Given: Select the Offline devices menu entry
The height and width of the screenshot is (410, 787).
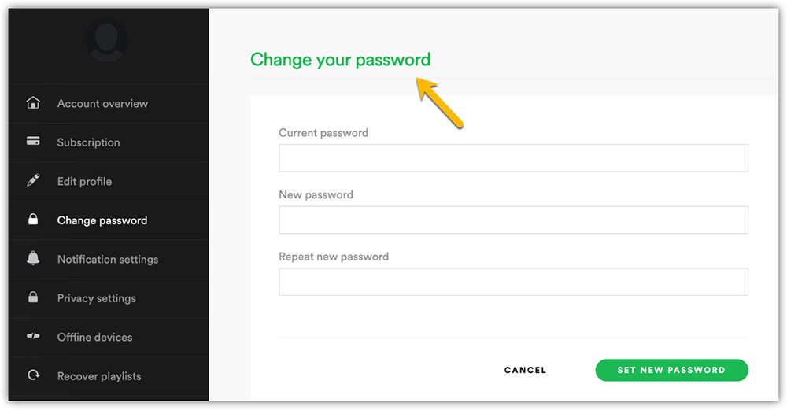Looking at the screenshot, I should point(94,337).
